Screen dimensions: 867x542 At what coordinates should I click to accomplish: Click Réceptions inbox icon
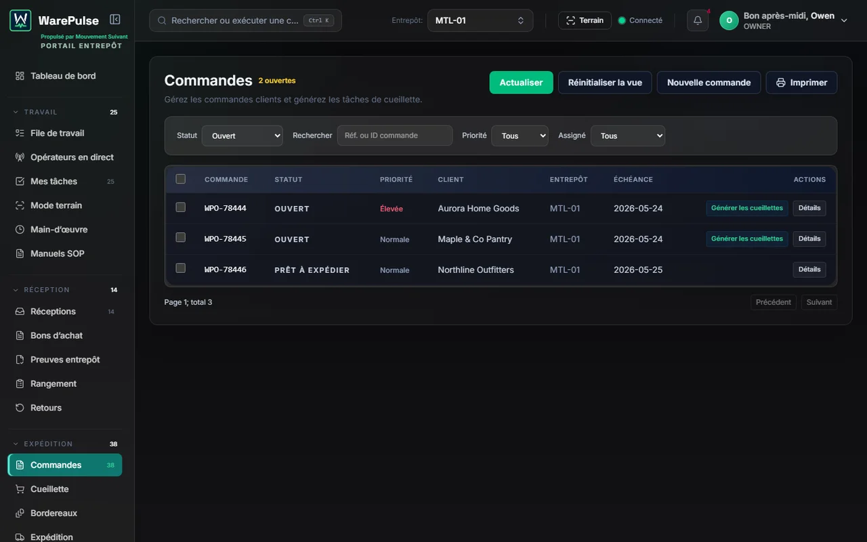pos(20,312)
